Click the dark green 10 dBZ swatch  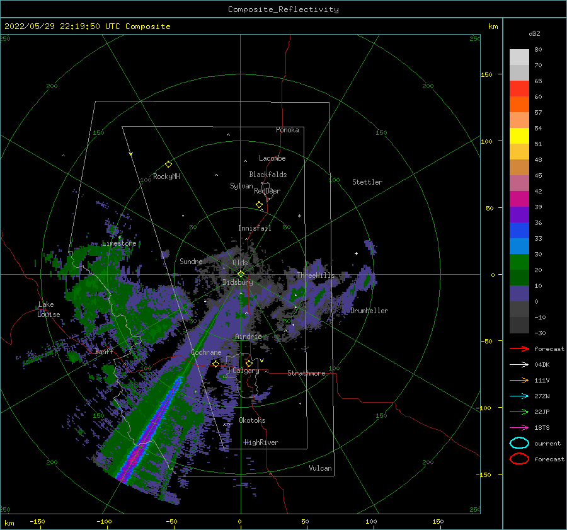coord(519,277)
